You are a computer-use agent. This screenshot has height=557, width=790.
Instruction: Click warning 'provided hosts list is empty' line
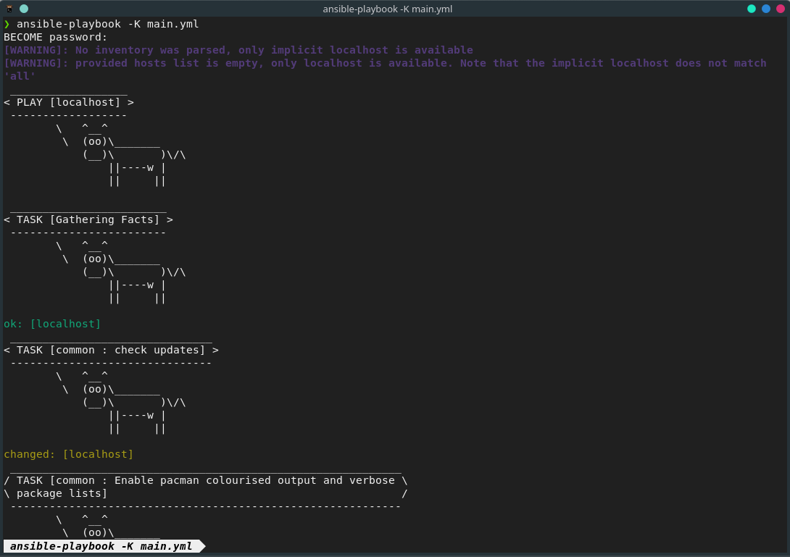click(385, 64)
